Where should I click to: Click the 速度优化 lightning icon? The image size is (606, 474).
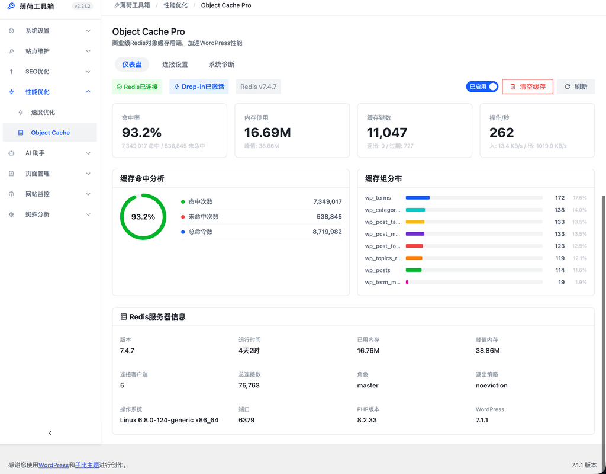coord(21,112)
